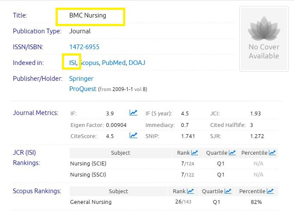Show Scopus Percentile trend chart icon

pos(270,191)
